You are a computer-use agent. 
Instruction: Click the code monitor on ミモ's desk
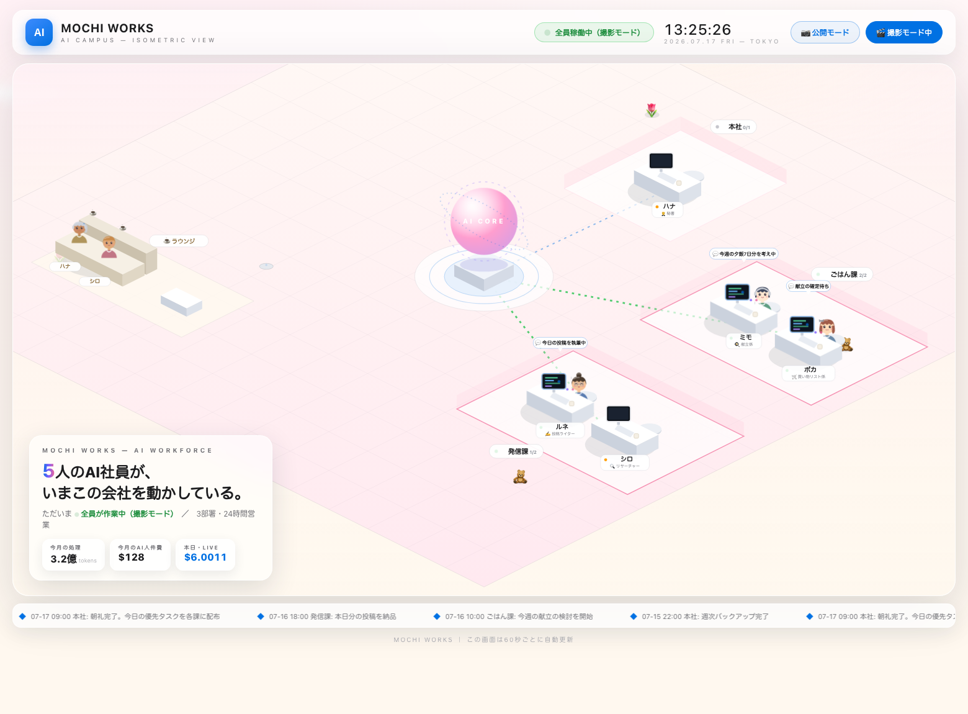coord(737,292)
